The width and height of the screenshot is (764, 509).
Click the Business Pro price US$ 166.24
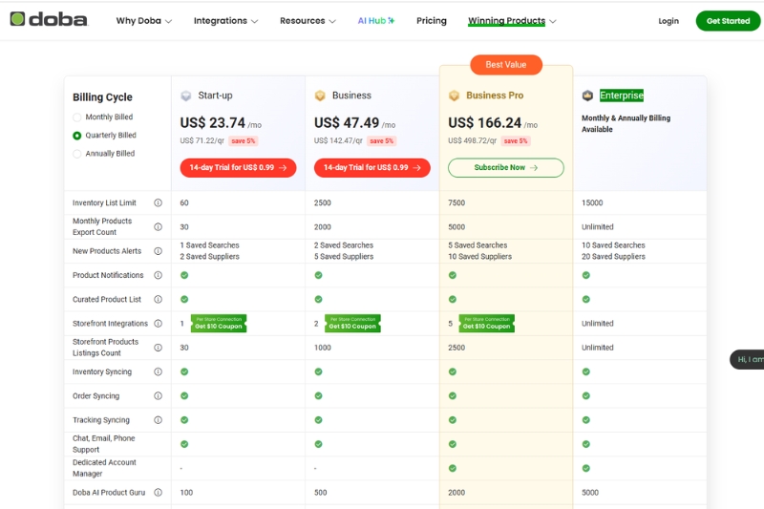(x=485, y=123)
